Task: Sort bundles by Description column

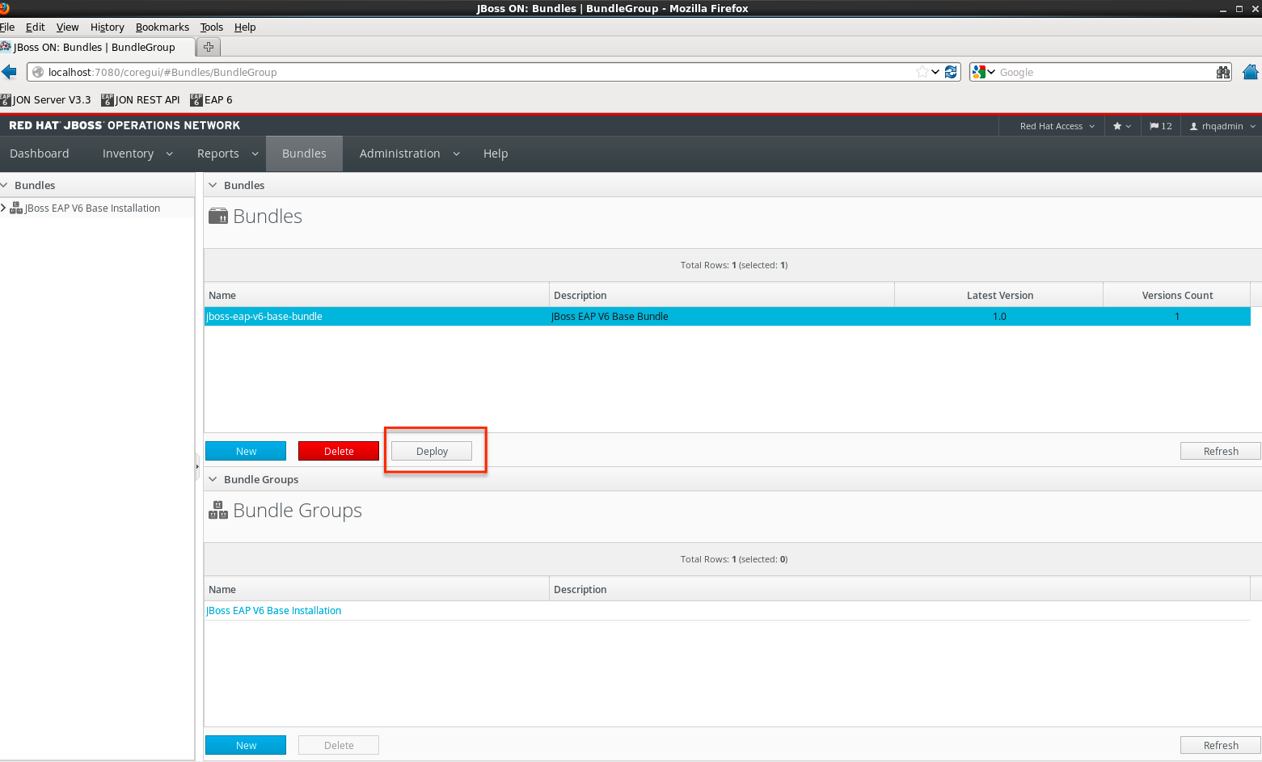Action: click(722, 295)
